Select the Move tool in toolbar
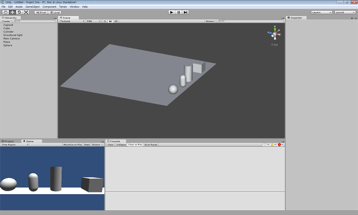 [x=13, y=13]
